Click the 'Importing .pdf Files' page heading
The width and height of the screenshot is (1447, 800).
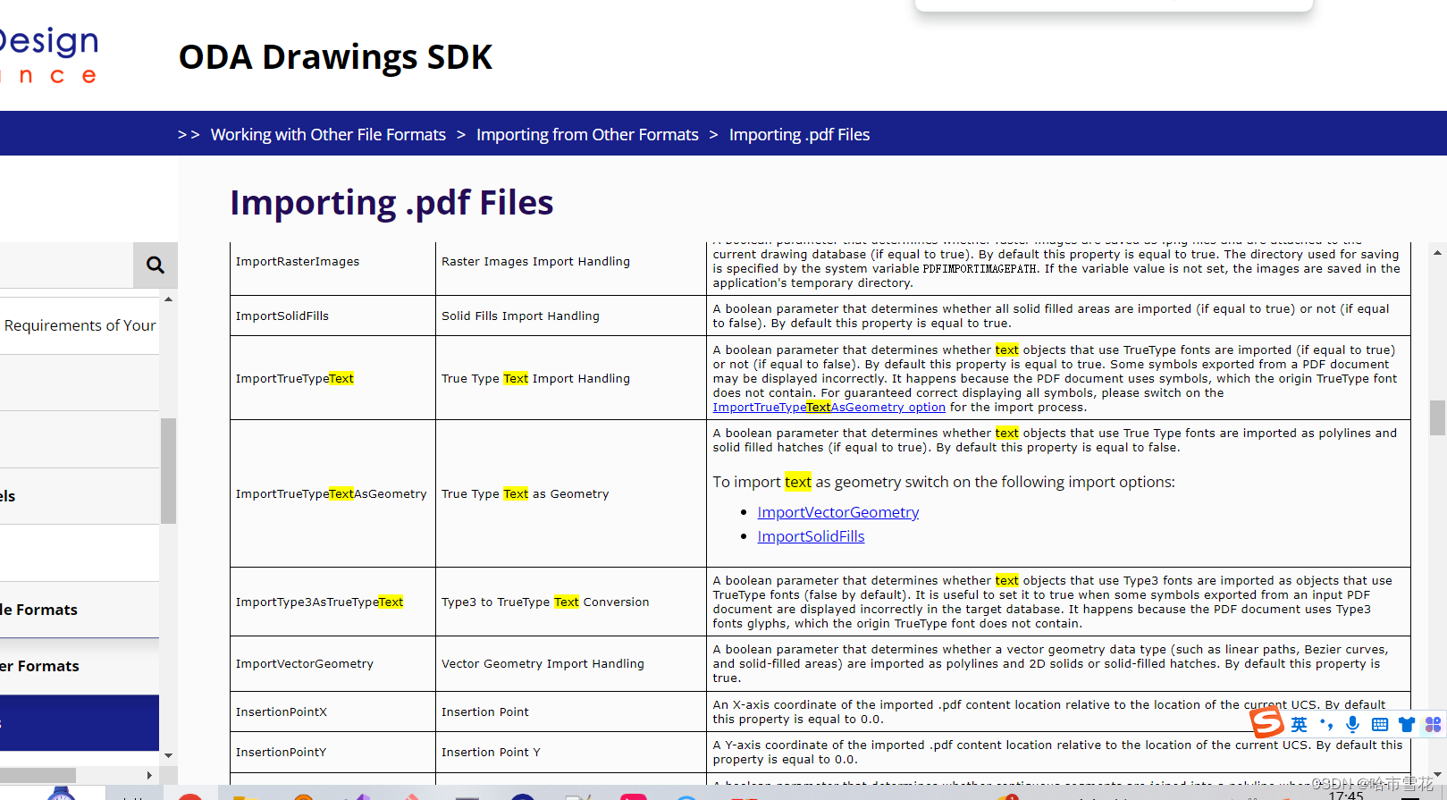tap(391, 203)
